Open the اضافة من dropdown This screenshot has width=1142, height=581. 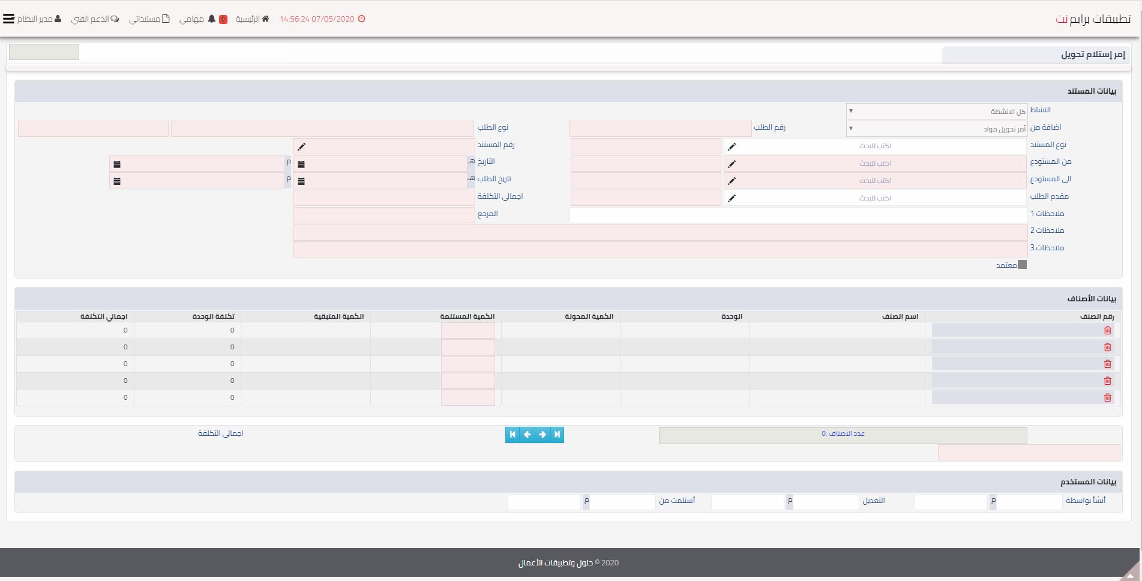tap(936, 128)
